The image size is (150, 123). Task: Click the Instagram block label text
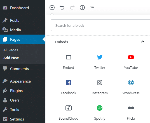[x=100, y=93]
